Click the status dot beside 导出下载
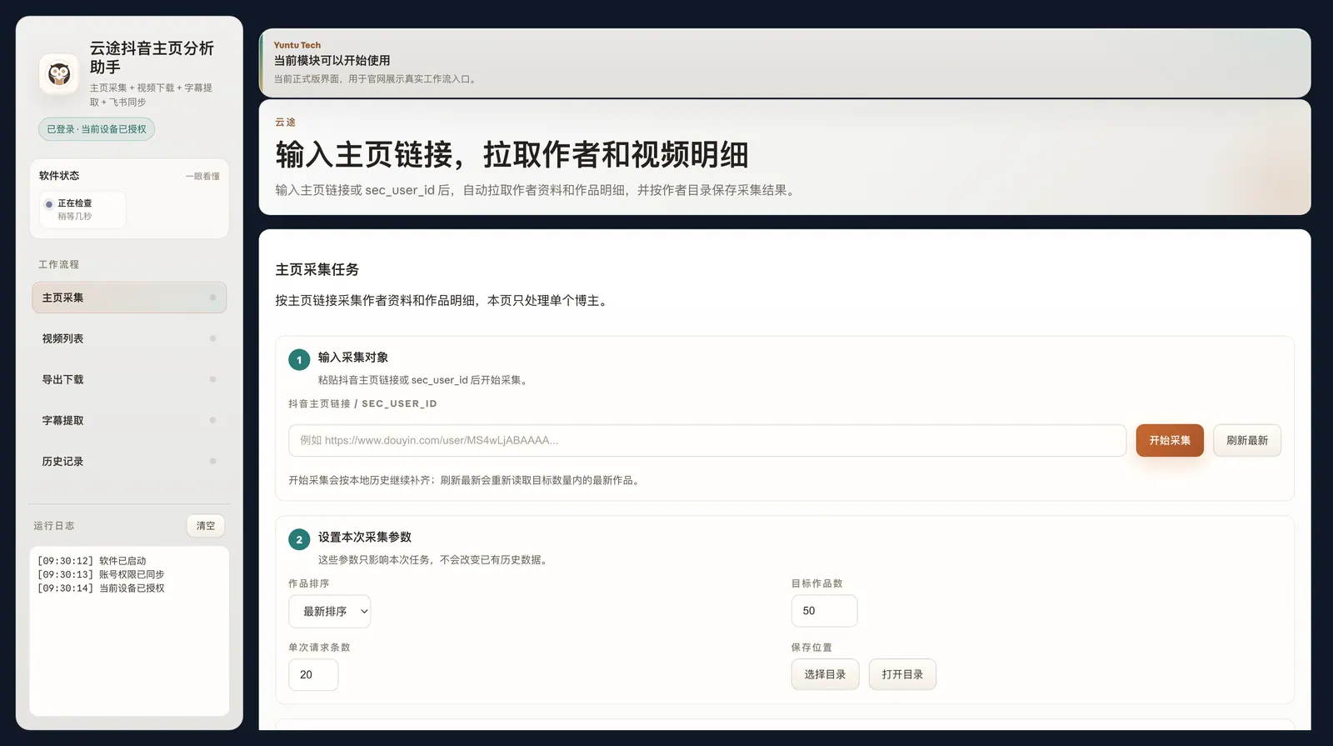1333x746 pixels. [212, 379]
